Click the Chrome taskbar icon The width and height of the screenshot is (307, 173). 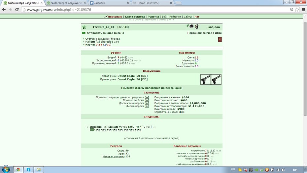pos(18,170)
